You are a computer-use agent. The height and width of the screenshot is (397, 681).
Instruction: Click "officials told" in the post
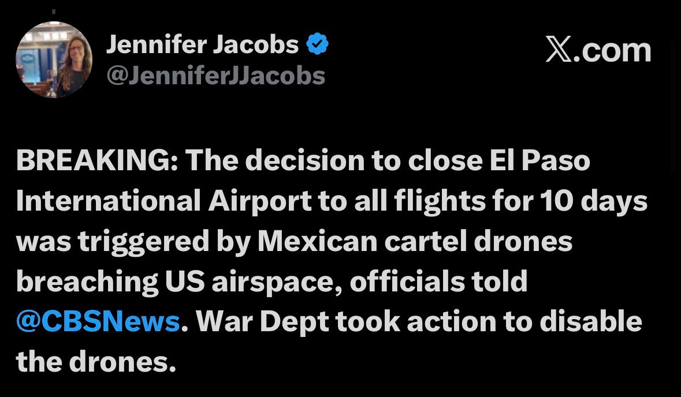[438, 281]
